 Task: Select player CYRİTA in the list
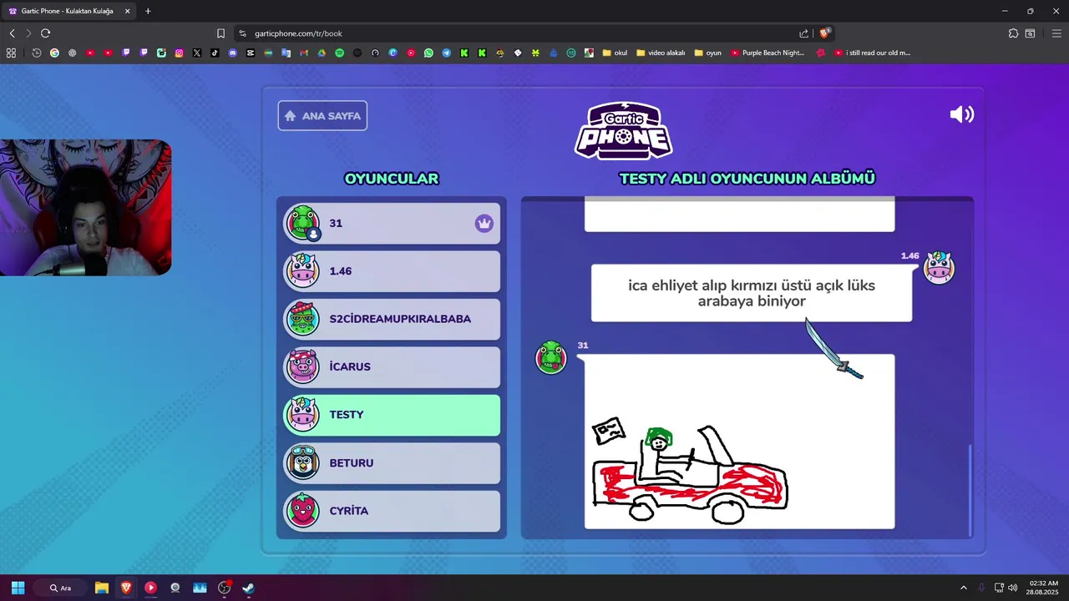coord(392,511)
